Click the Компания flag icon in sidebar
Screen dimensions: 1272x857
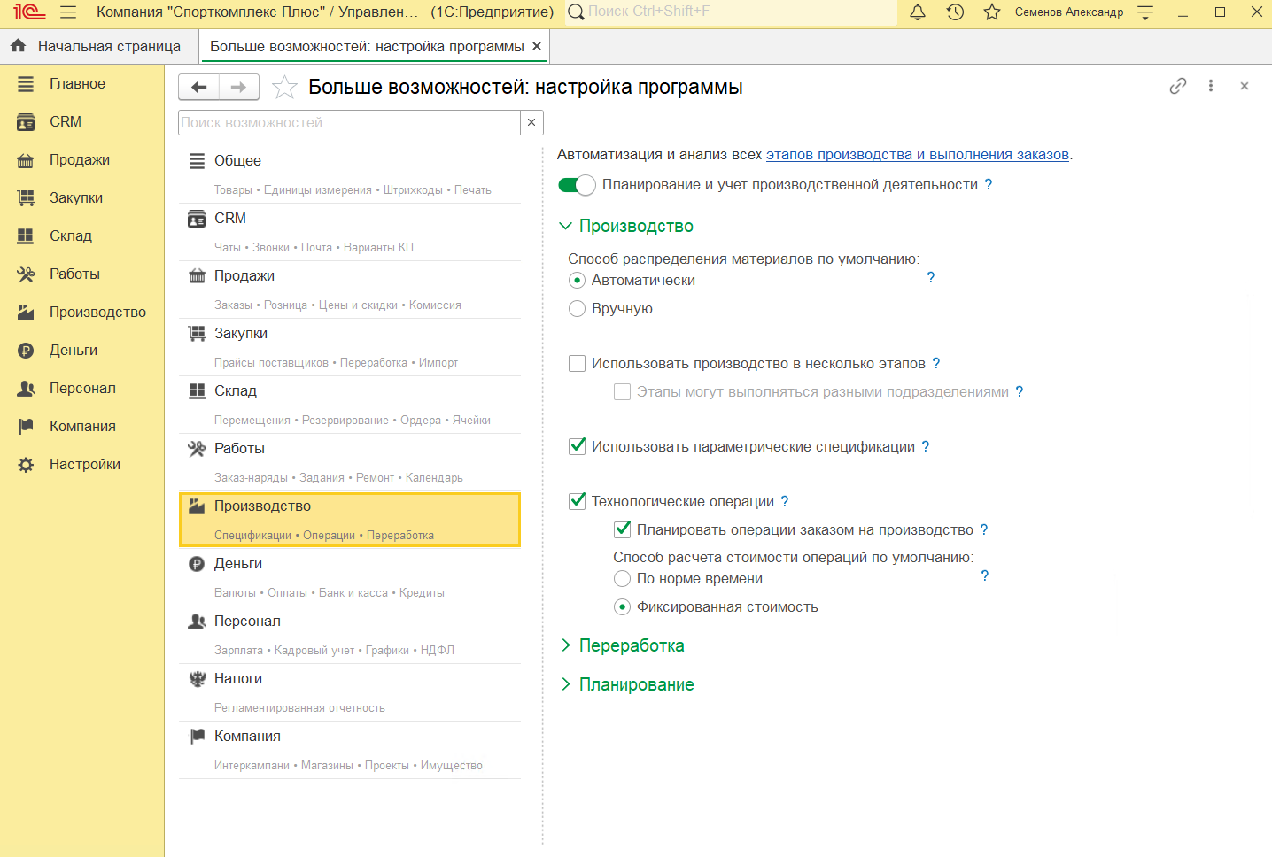26,427
